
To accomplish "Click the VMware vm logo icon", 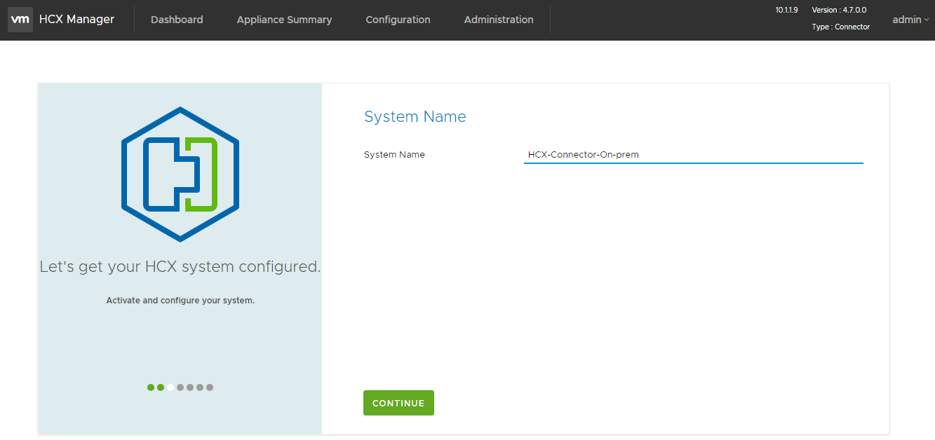I will 20,20.
